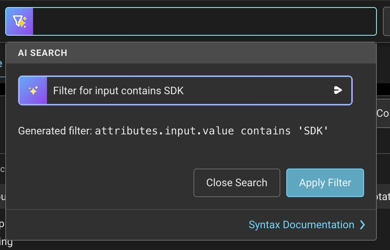The height and width of the screenshot is (250, 390).
Task: Click the AI filter funnel icon
Action: [20, 21]
